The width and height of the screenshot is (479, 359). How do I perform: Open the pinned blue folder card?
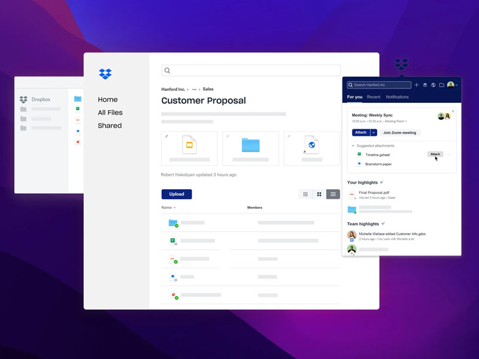click(x=250, y=148)
